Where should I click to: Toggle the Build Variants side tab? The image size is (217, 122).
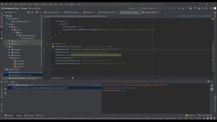coord(2,93)
